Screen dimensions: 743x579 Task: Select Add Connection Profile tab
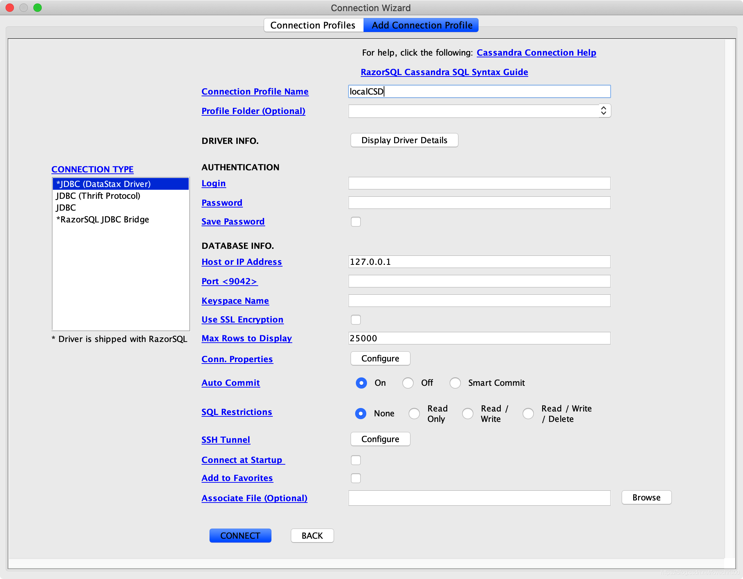pos(422,25)
